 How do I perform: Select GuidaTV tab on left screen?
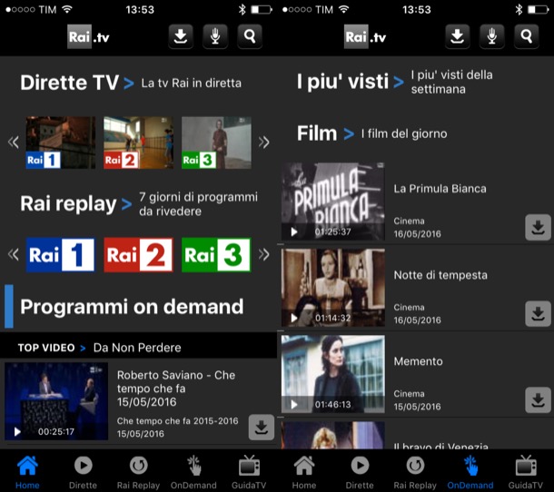coord(249,472)
